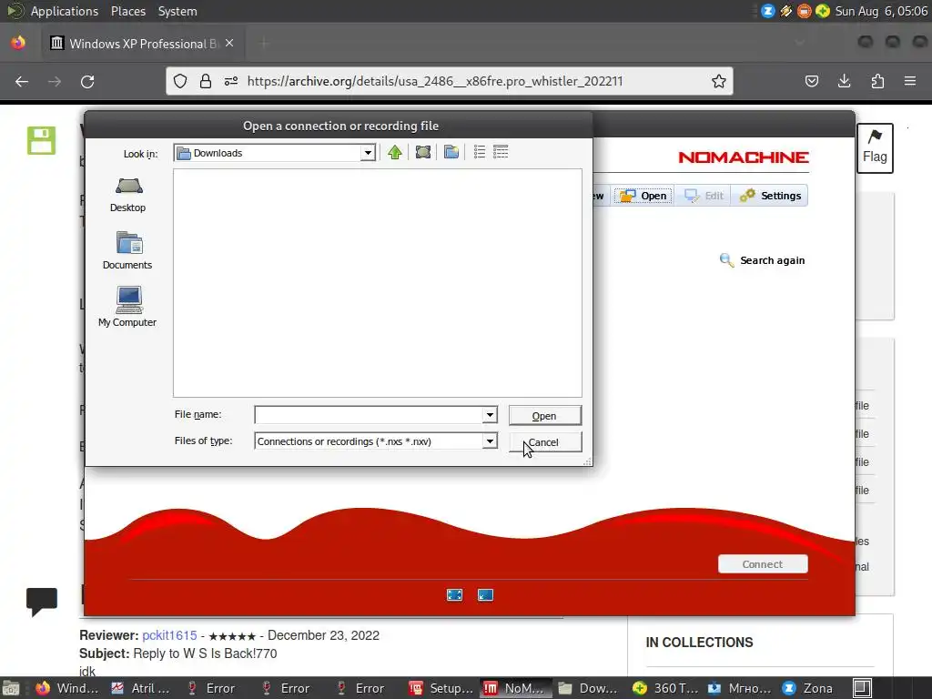
Task: Open the System menu
Action: point(177,11)
